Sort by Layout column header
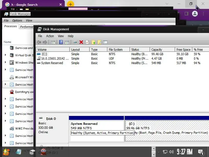 [80, 49]
